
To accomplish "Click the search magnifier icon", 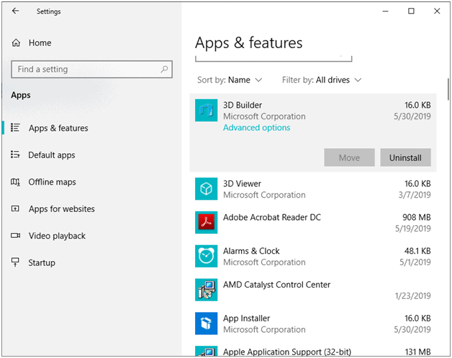I will (164, 69).
